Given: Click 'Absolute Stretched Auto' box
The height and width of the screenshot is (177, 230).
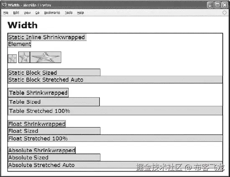Looking at the screenshot, I should coord(115,165).
